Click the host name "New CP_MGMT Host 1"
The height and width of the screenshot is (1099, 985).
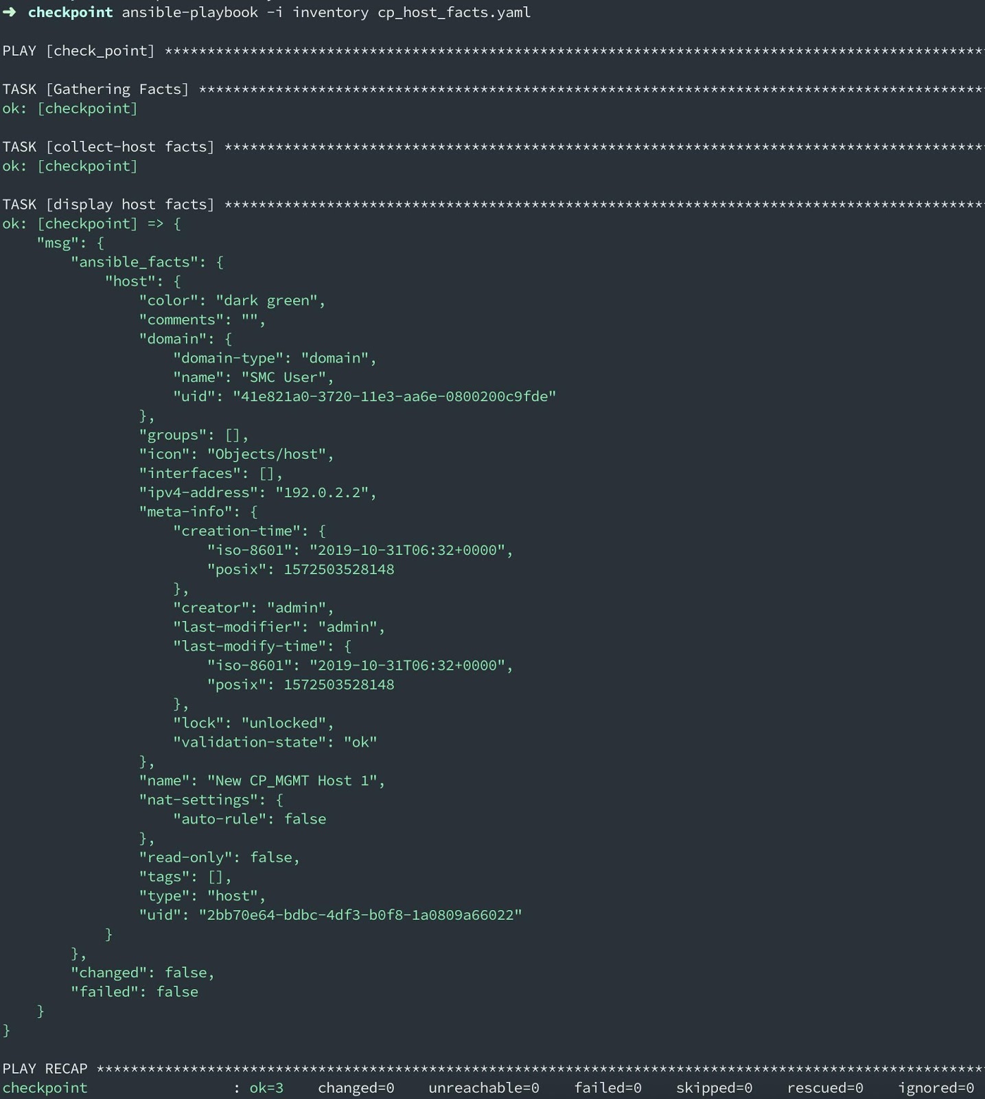tap(296, 782)
